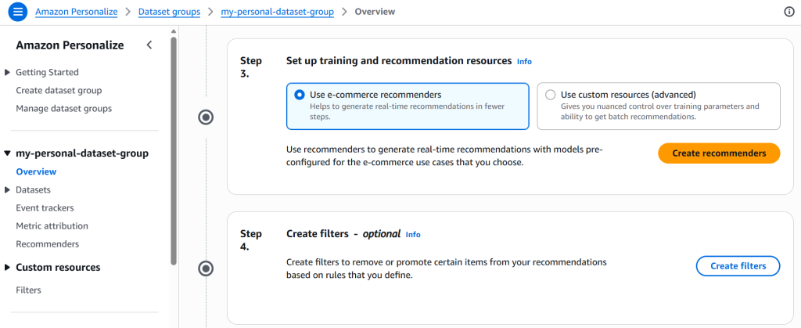Follow the Dataset groups breadcrumb link
Screen dimensions: 801x328
point(170,12)
